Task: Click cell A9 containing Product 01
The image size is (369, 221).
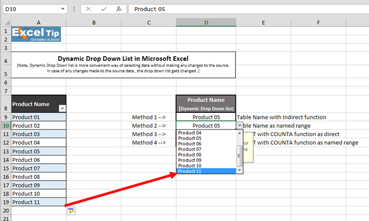Action: pyautogui.click(x=38, y=117)
